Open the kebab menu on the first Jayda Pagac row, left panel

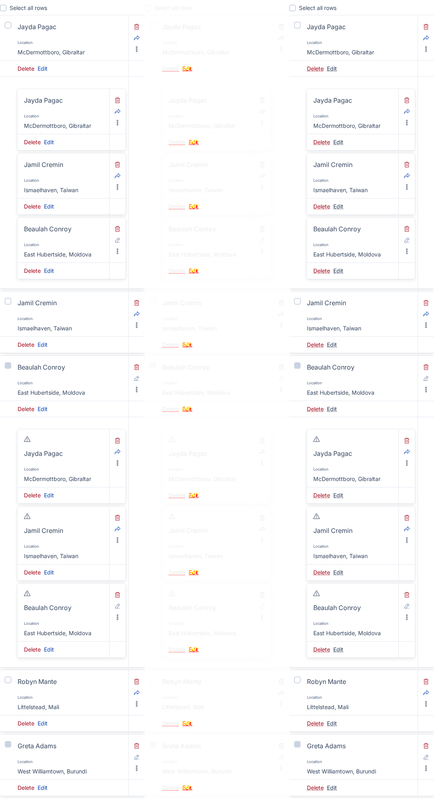coord(137,49)
